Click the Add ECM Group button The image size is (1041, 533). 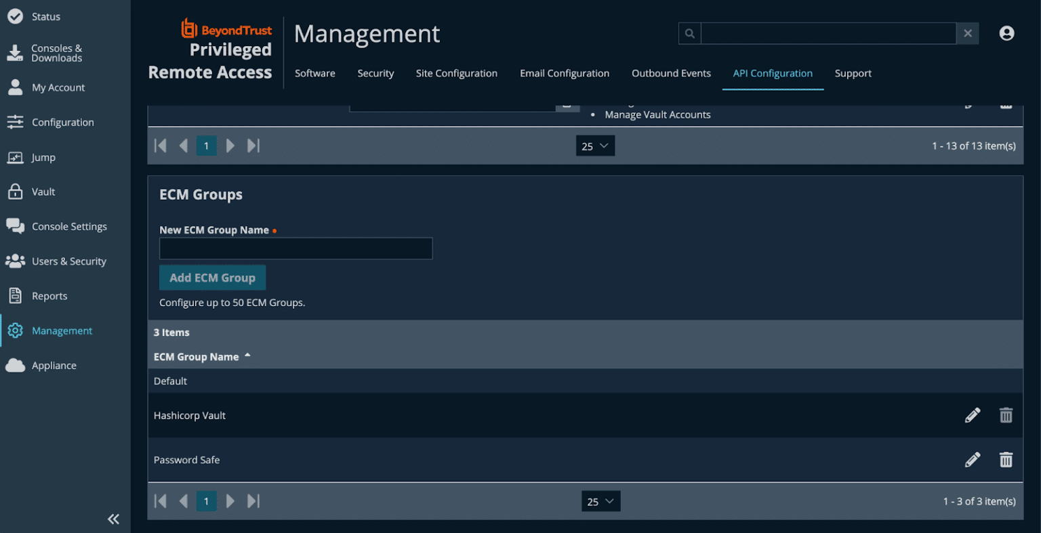click(212, 277)
